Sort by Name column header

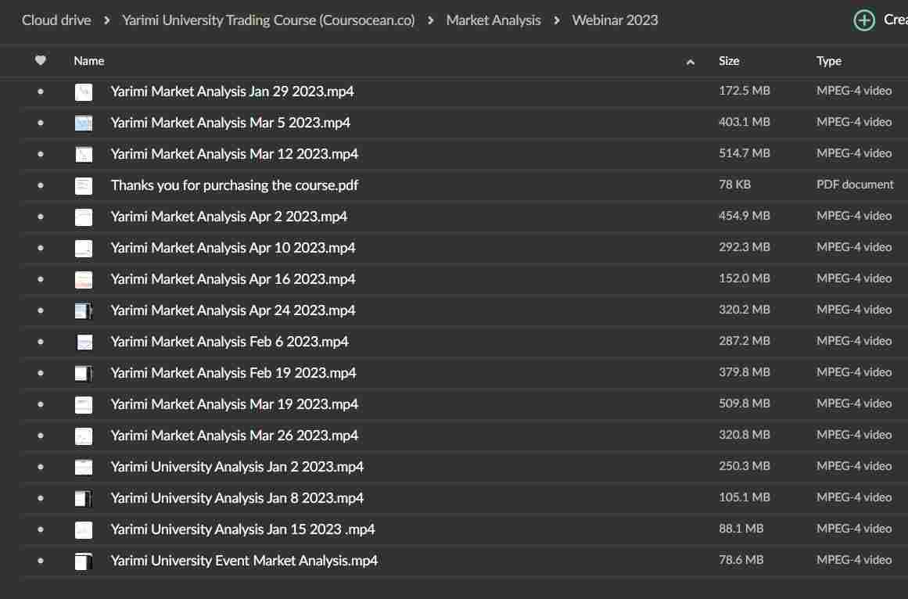(x=89, y=61)
